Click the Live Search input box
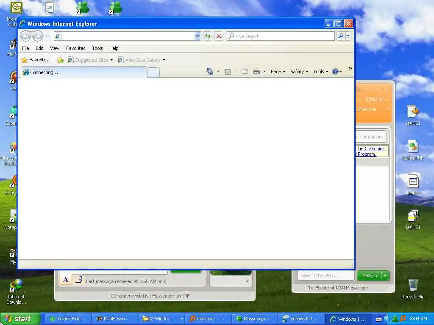The width and height of the screenshot is (434, 325). 281,36
